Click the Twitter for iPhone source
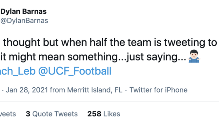 [x=158, y=90]
